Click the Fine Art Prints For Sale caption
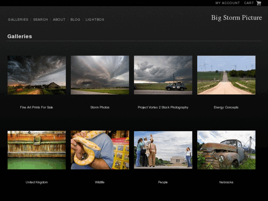 pos(36,107)
